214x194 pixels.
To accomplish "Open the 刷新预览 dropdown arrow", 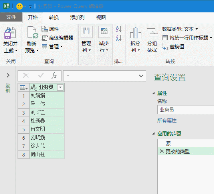I will point(37,51).
